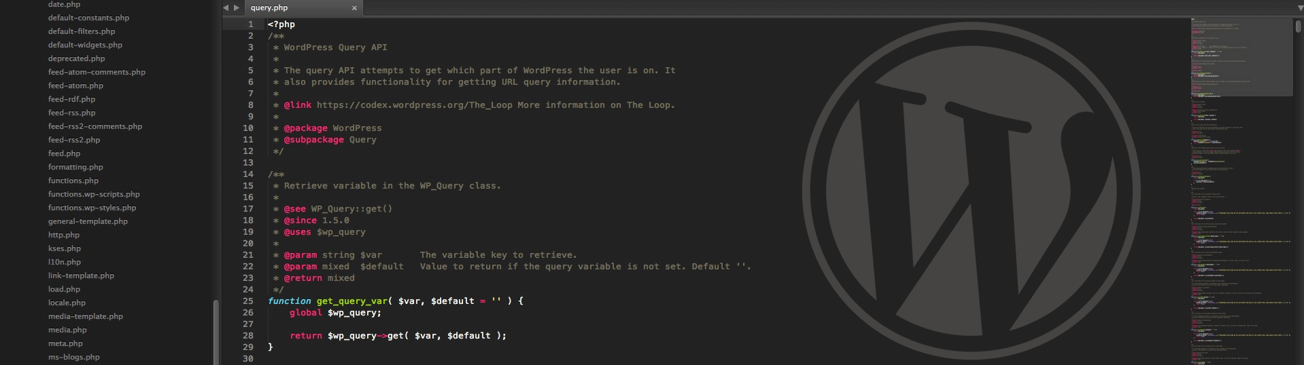
Task: Click the '@since' doc tag
Action: tap(301, 220)
